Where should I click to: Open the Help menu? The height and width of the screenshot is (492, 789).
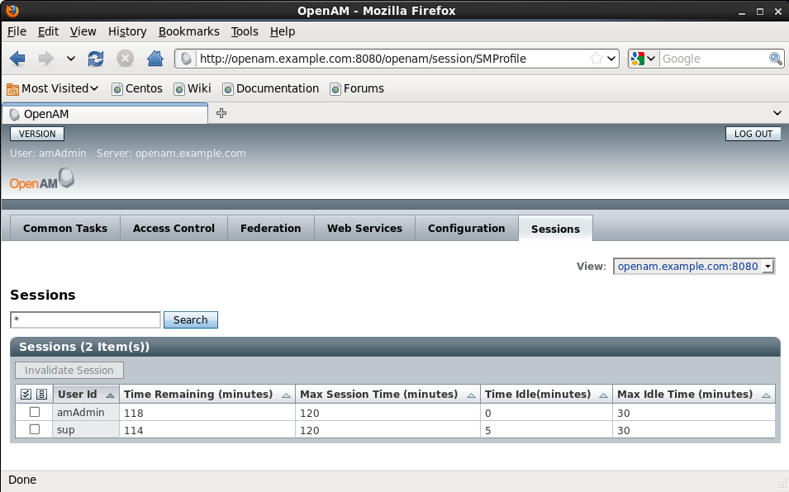pyautogui.click(x=283, y=31)
